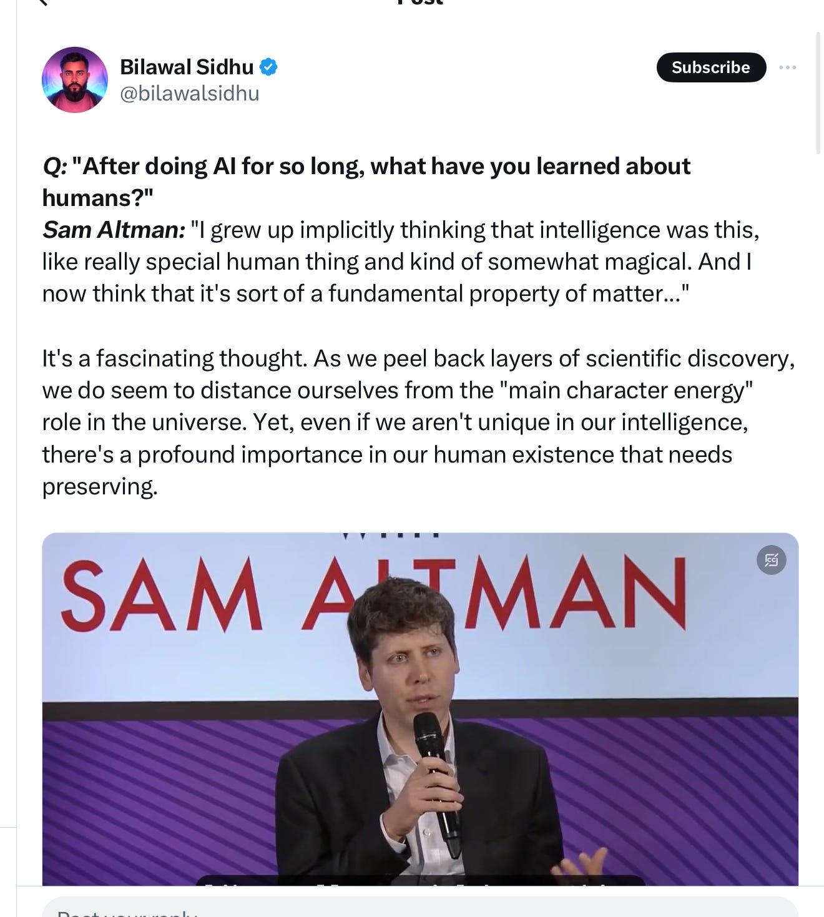Open the closed captions (CC) settings on video
824x917 pixels.
(x=772, y=560)
